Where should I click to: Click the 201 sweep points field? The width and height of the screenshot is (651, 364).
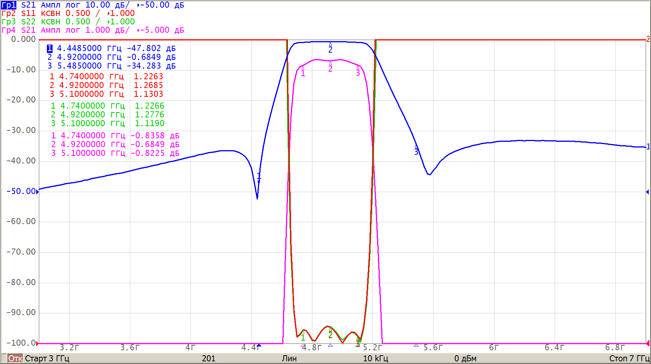tap(208, 358)
